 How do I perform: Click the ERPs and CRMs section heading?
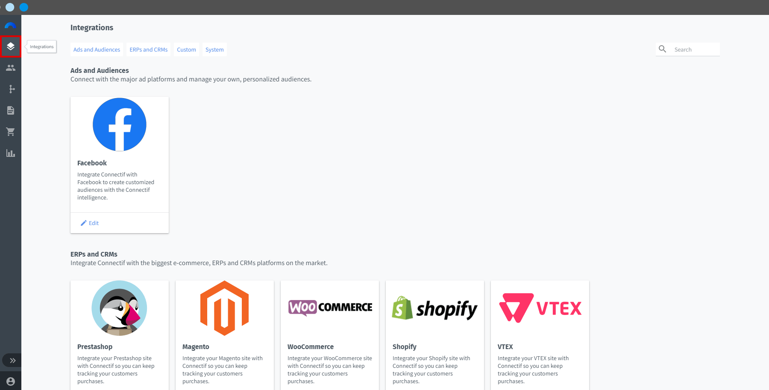coord(94,254)
